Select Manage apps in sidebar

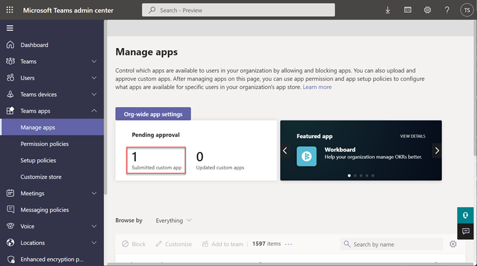52,127
